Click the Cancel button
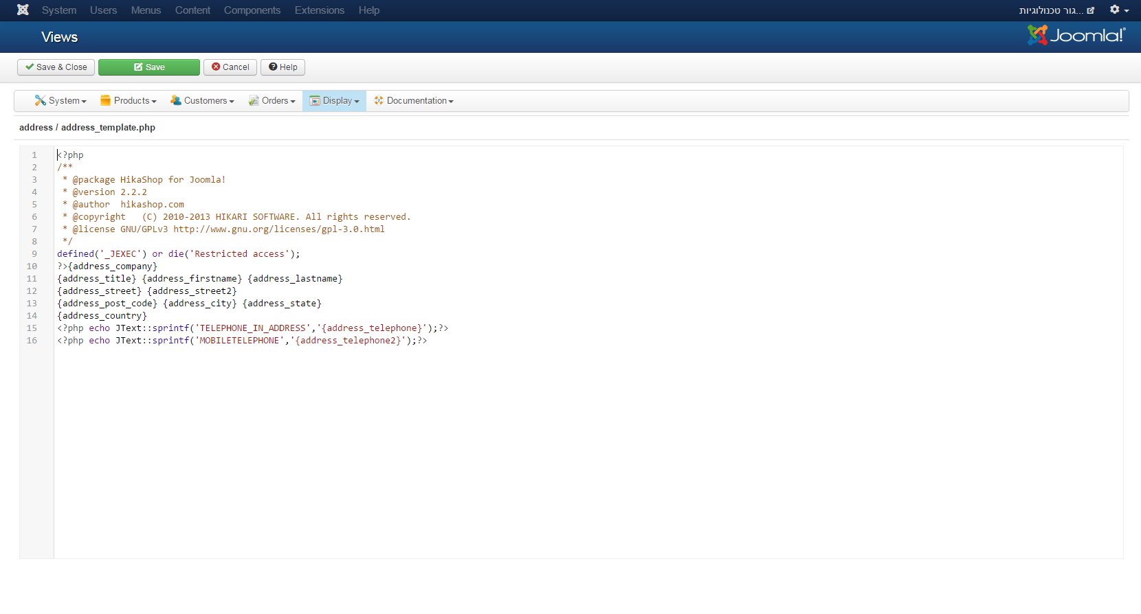Viewport: 1141px width, 614px height. (x=230, y=67)
